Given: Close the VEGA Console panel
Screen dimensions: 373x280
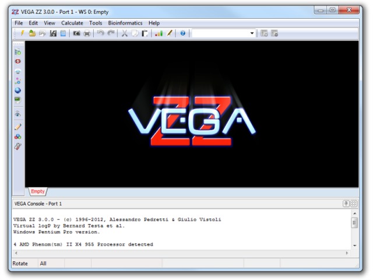Looking at the screenshot, I should (354, 204).
